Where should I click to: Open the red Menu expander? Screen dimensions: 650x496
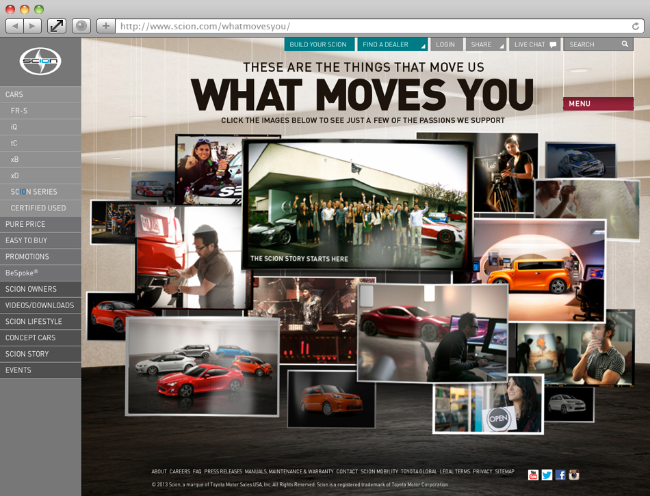tap(598, 104)
